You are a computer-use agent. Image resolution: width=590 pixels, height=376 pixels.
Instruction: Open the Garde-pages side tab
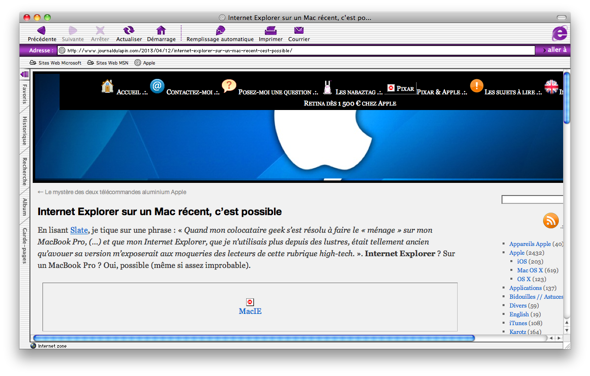(x=24, y=246)
